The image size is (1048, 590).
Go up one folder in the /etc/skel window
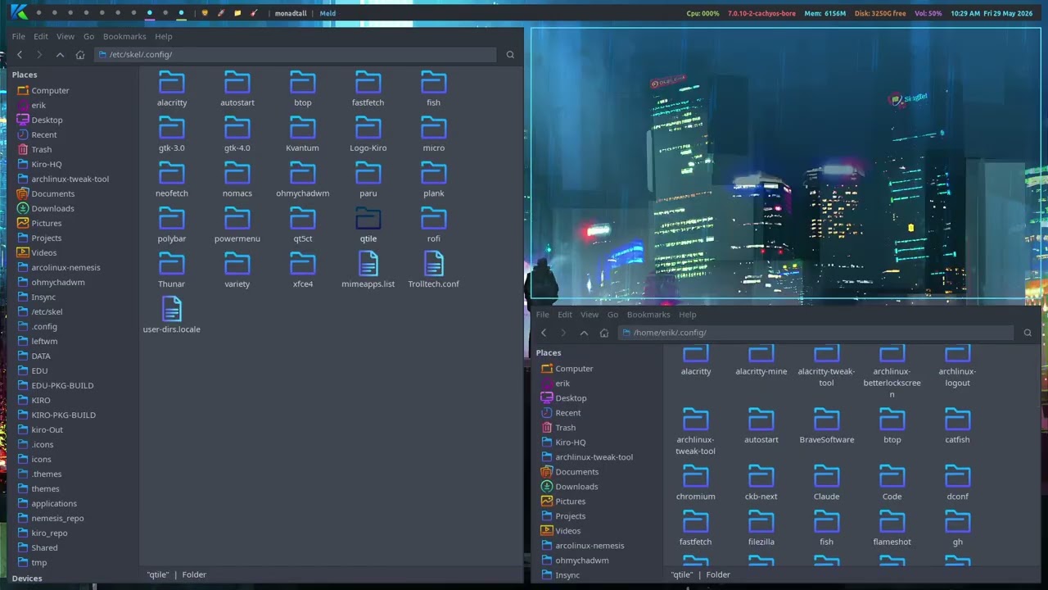click(x=60, y=55)
